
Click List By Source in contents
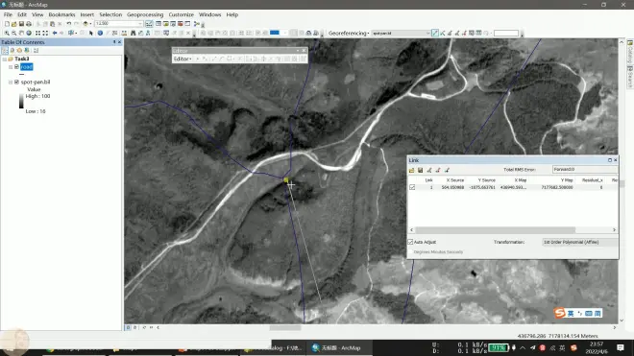tap(12, 51)
